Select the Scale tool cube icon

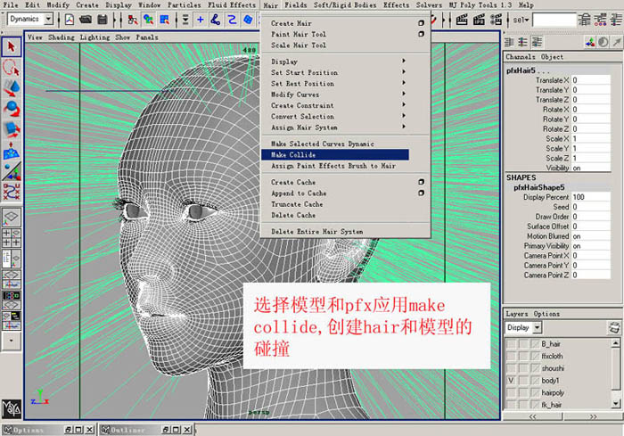(x=11, y=129)
